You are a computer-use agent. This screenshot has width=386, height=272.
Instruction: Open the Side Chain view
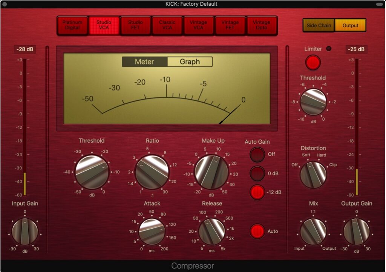(x=319, y=25)
